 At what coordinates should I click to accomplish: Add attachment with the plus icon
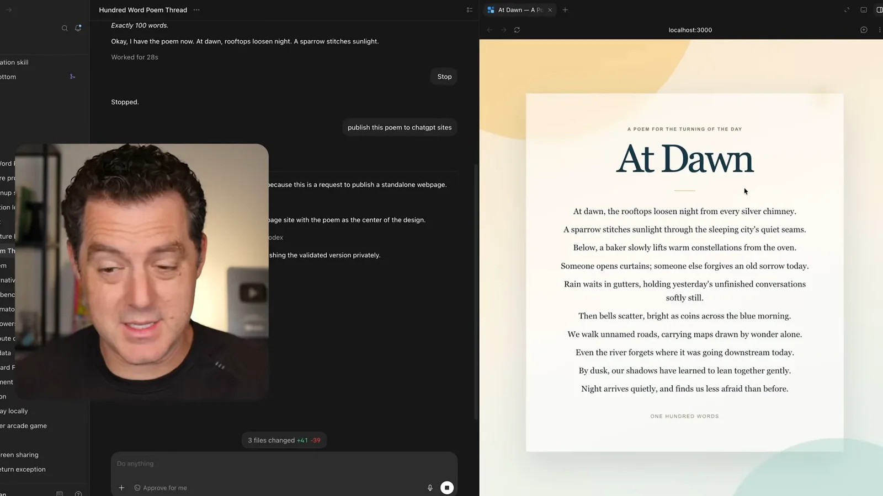pos(121,488)
